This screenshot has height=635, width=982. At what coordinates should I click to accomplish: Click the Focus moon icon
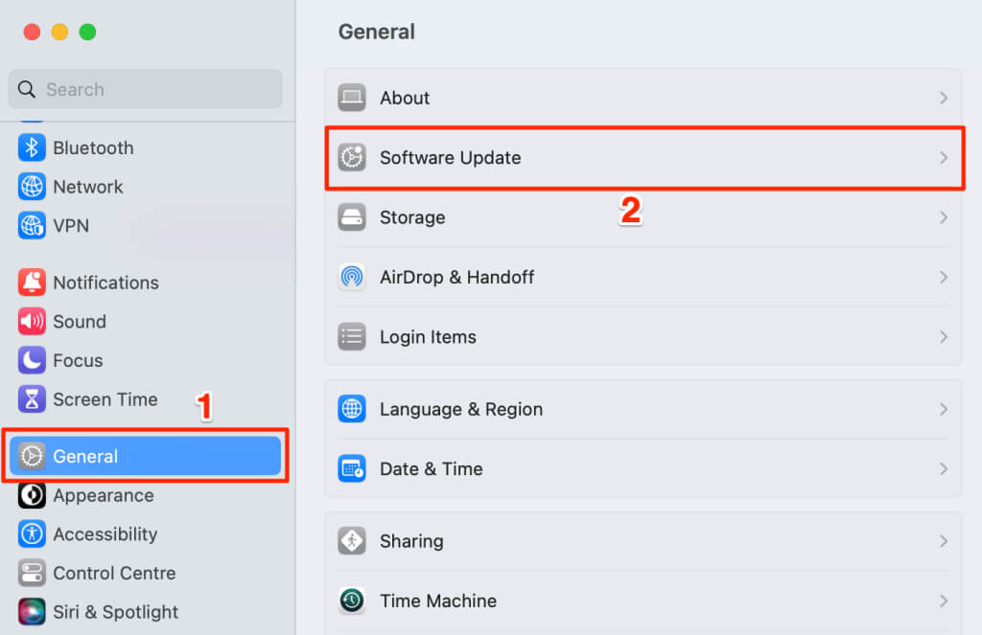(32, 360)
